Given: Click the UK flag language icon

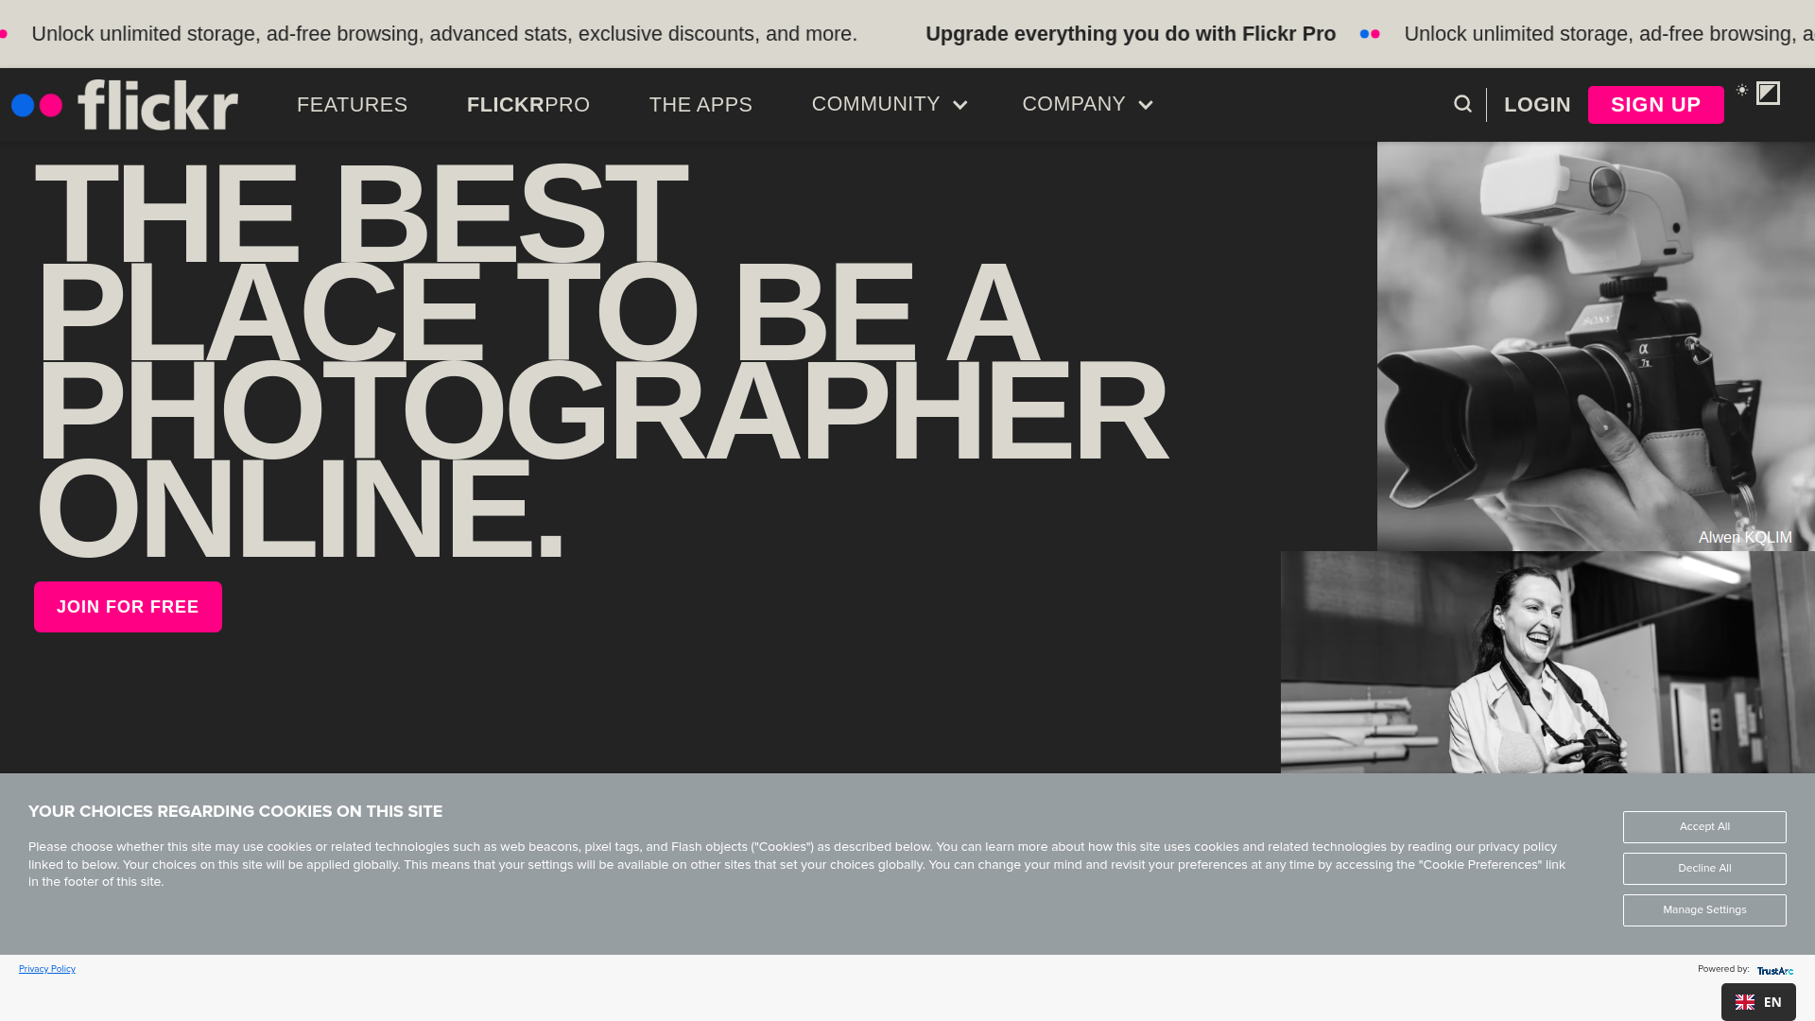Looking at the screenshot, I should point(1745,1002).
